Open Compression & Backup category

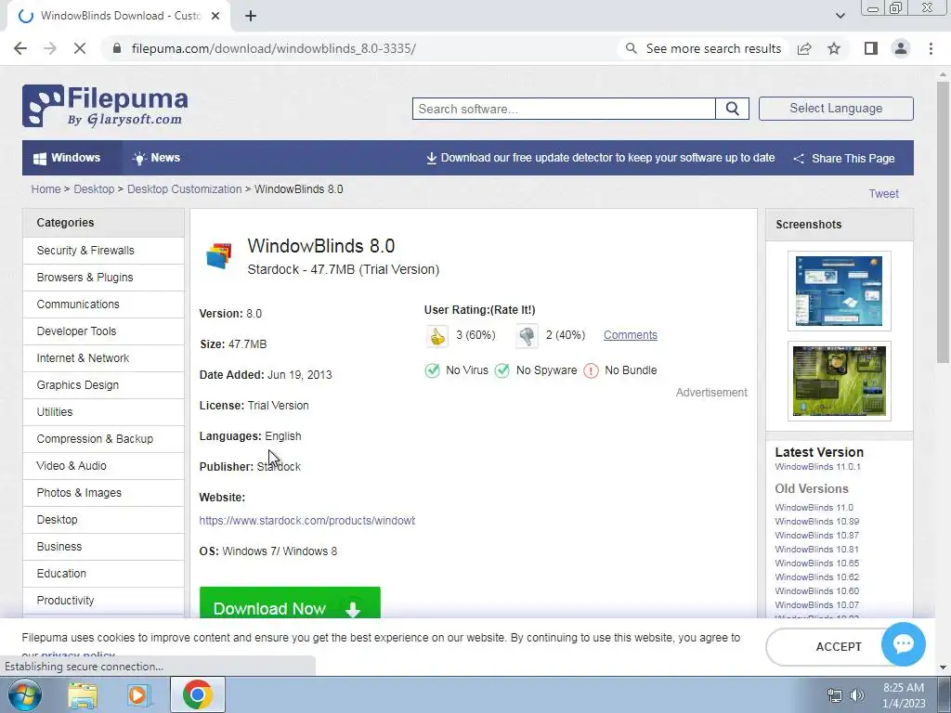tap(104, 439)
